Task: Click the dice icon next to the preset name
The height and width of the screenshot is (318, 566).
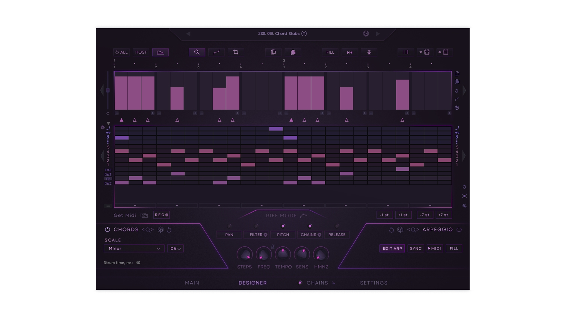Action: click(x=366, y=34)
